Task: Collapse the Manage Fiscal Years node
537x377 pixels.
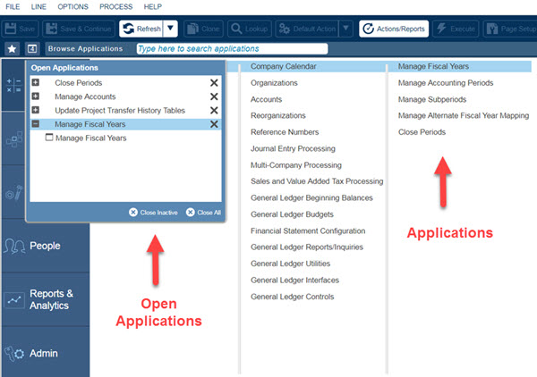Action: [36, 124]
